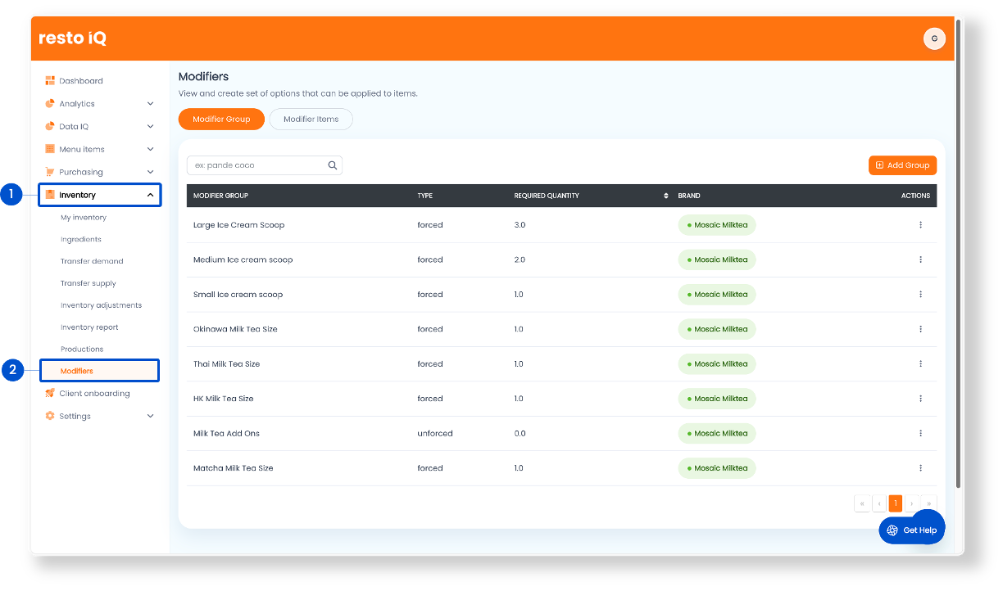Image resolution: width=1003 pixels, height=591 pixels.
Task: Open actions menu for Milk Tea Add Ons
Action: click(x=920, y=434)
